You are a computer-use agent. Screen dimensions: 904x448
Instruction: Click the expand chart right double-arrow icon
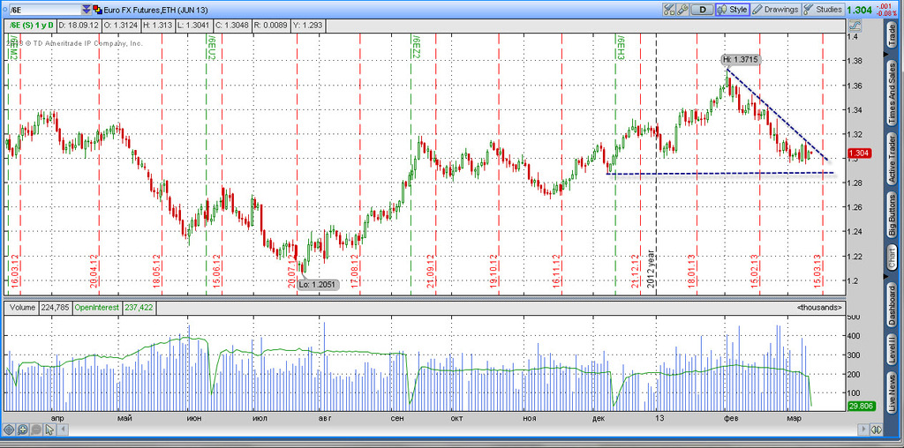point(877,429)
